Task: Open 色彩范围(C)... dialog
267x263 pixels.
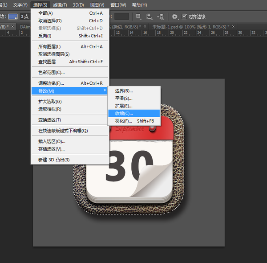Action: (70, 73)
